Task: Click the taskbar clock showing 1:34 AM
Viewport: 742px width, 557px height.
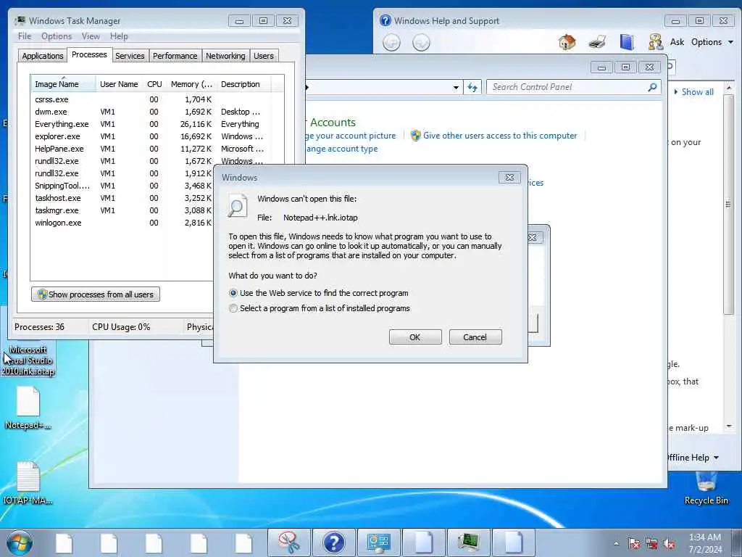Action: 705,543
